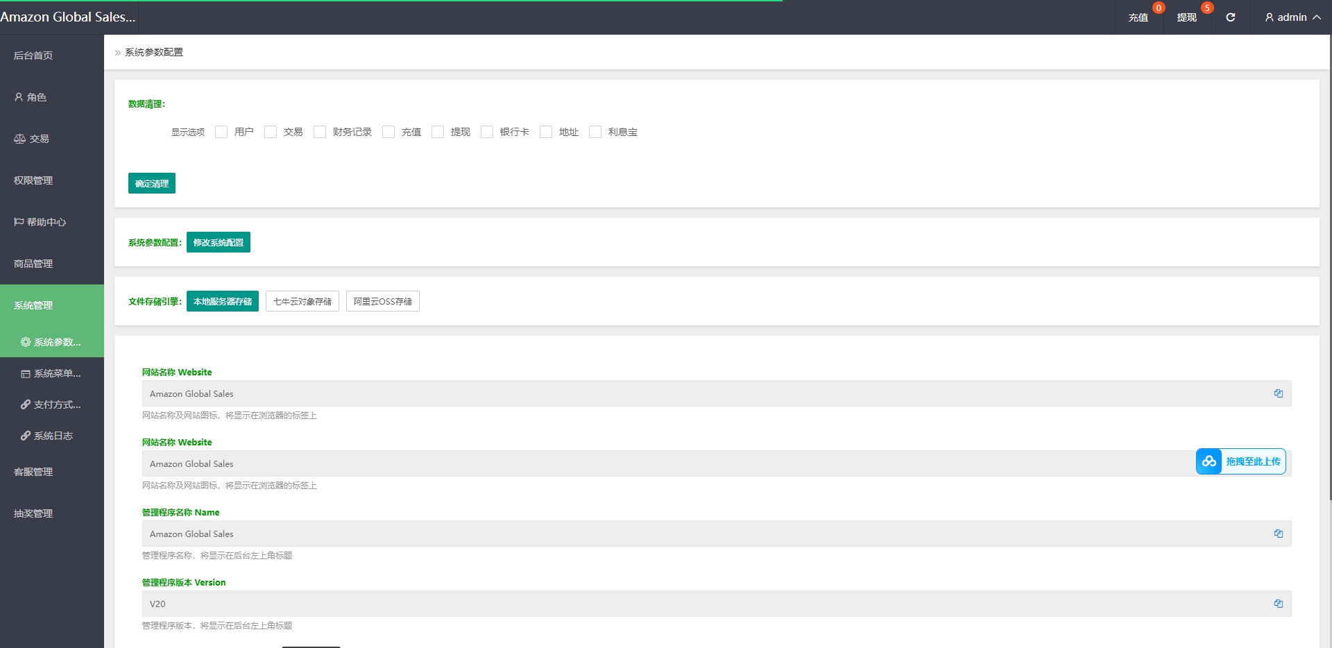The height and width of the screenshot is (648, 1332).
Task: Click the cloud drag-to-upload icon
Action: tap(1209, 461)
